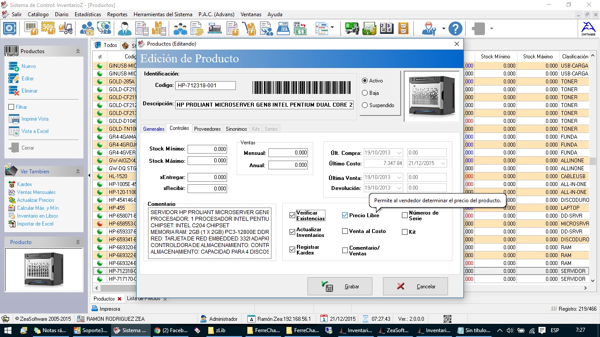Viewport: 600px width, 337px height.
Task: Uncheck the Registrar Kardex checkbox
Action: tap(293, 250)
